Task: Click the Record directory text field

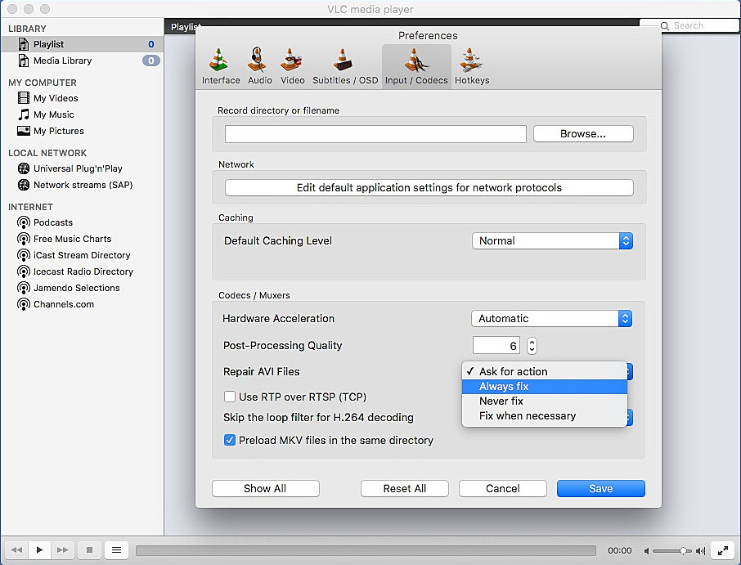Action: click(375, 134)
